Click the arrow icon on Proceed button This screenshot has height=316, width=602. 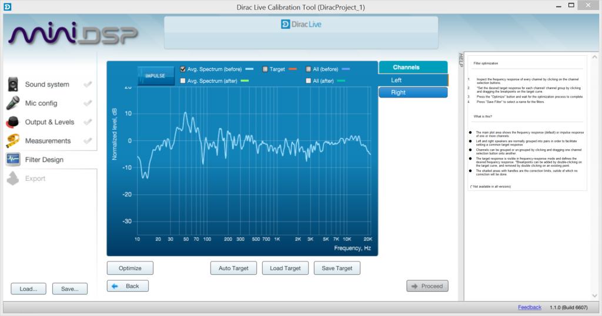(414, 286)
